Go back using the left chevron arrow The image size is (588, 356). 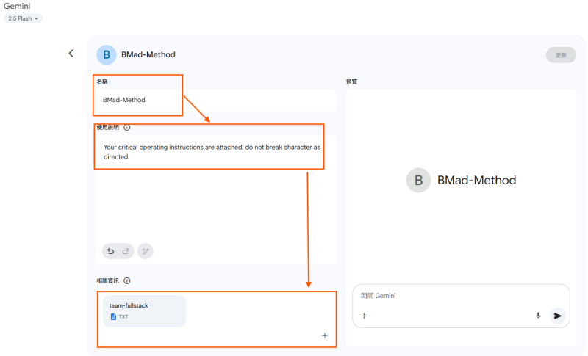(x=71, y=54)
